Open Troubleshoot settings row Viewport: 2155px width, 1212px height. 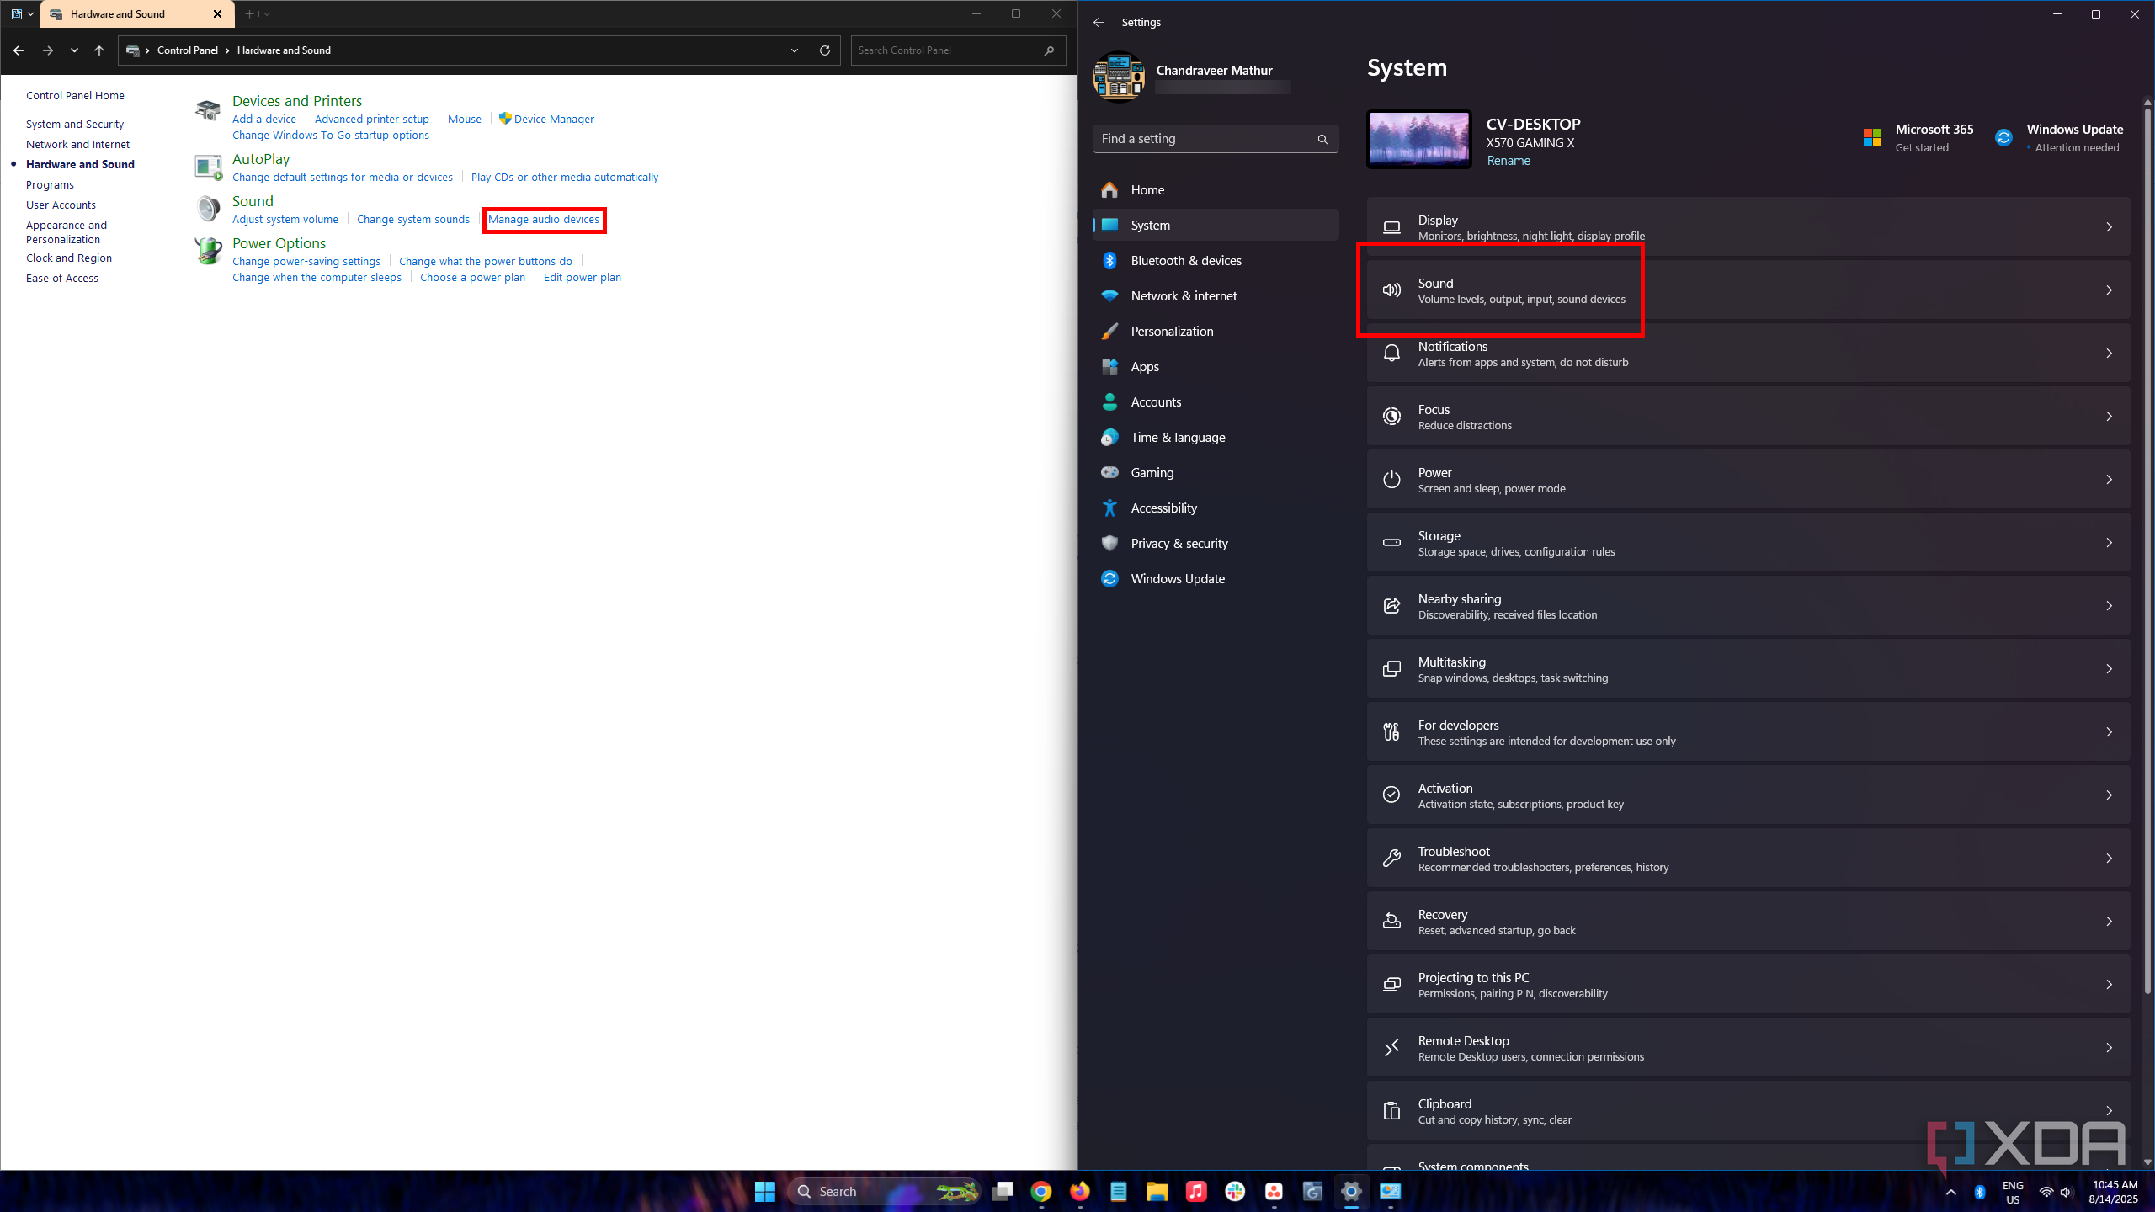click(x=1748, y=858)
